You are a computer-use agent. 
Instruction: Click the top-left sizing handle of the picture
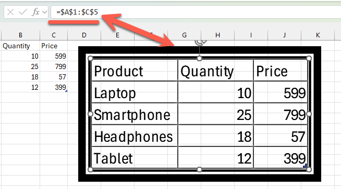tap(91, 58)
